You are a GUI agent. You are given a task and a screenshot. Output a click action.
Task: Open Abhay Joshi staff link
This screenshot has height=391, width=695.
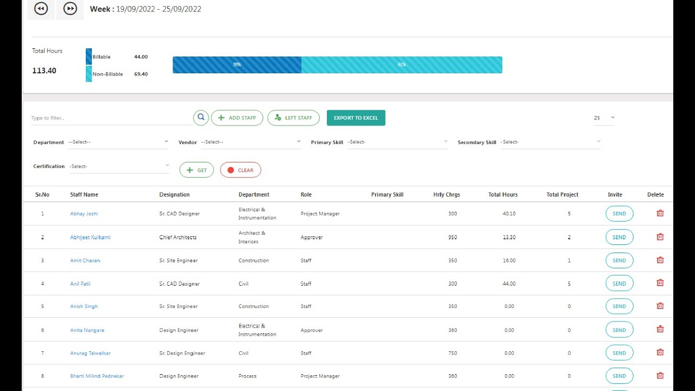84,213
